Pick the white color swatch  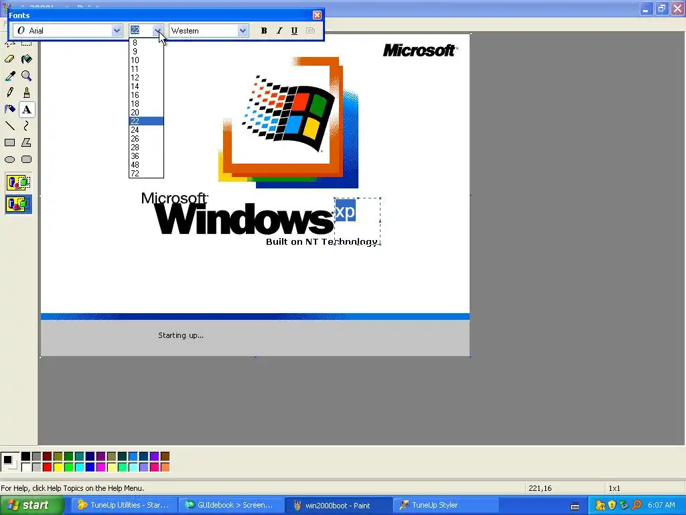pos(26,467)
